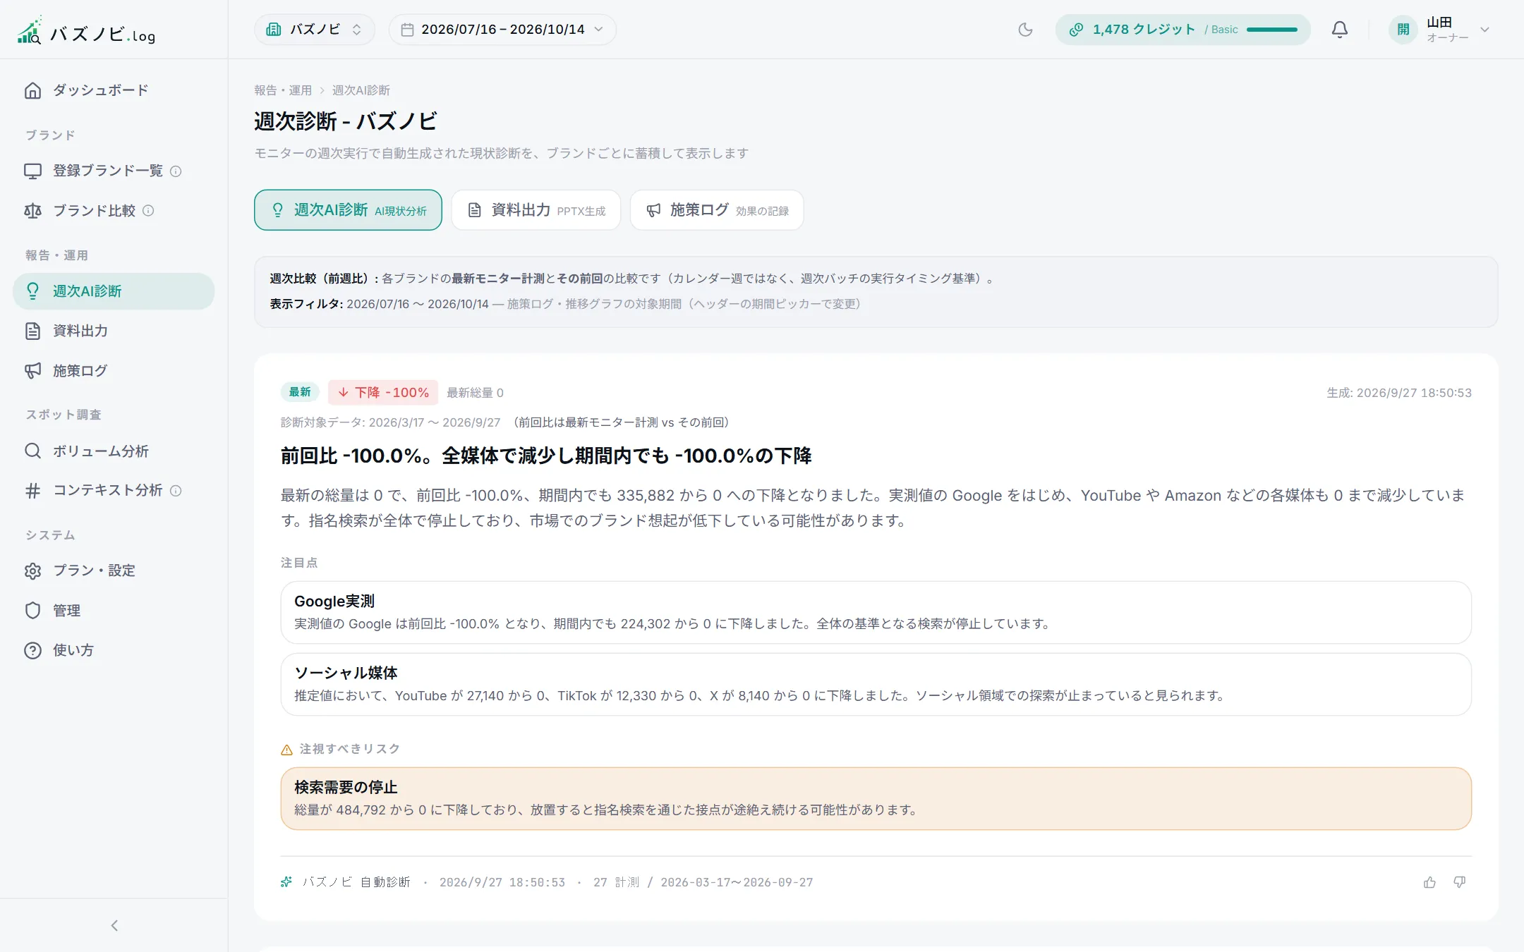The height and width of the screenshot is (952, 1524).
Task: Give thumbs up to the diagnosis
Action: [x=1429, y=882]
